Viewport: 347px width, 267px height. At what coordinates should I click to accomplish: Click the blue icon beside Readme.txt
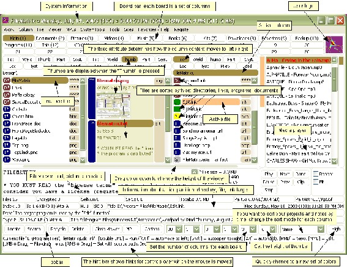(x=177, y=123)
